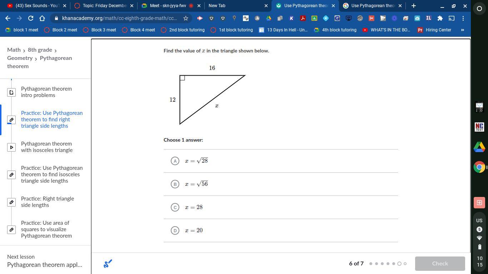Click the red scissors extension icon
The height and width of the screenshot is (274, 488).
tap(372, 18)
